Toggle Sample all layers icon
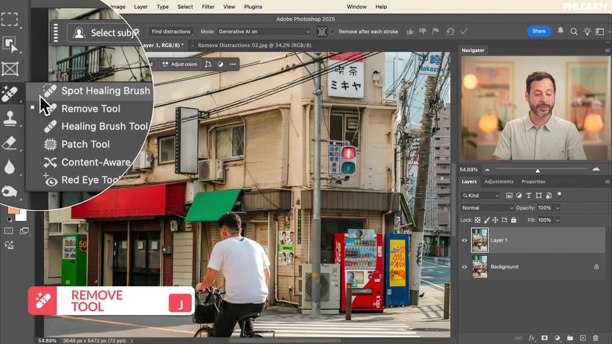Viewport: 612px width, 344px height. coord(322,32)
